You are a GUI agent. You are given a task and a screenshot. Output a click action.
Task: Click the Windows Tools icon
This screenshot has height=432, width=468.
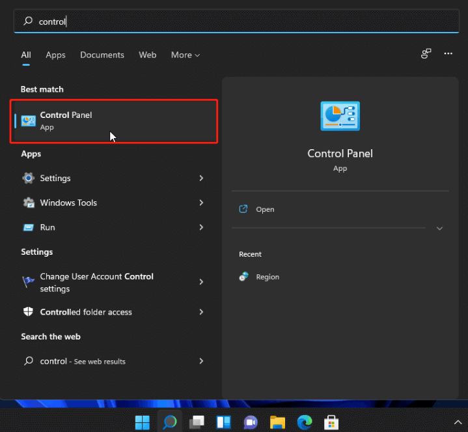[29, 203]
